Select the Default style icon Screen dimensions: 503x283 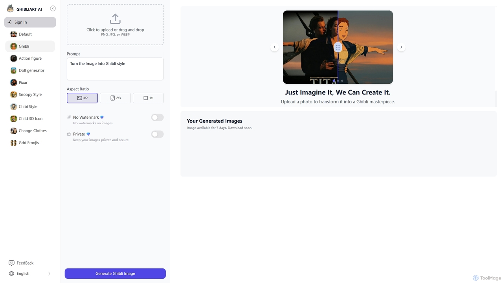click(x=13, y=34)
